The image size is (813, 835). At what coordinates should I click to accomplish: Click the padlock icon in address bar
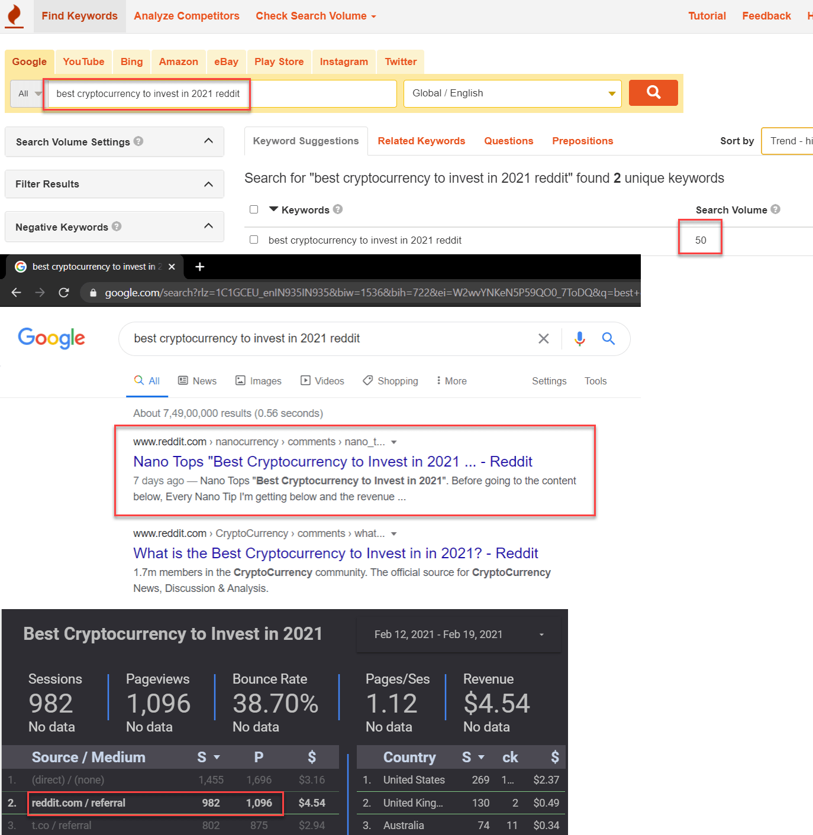pyautogui.click(x=93, y=293)
